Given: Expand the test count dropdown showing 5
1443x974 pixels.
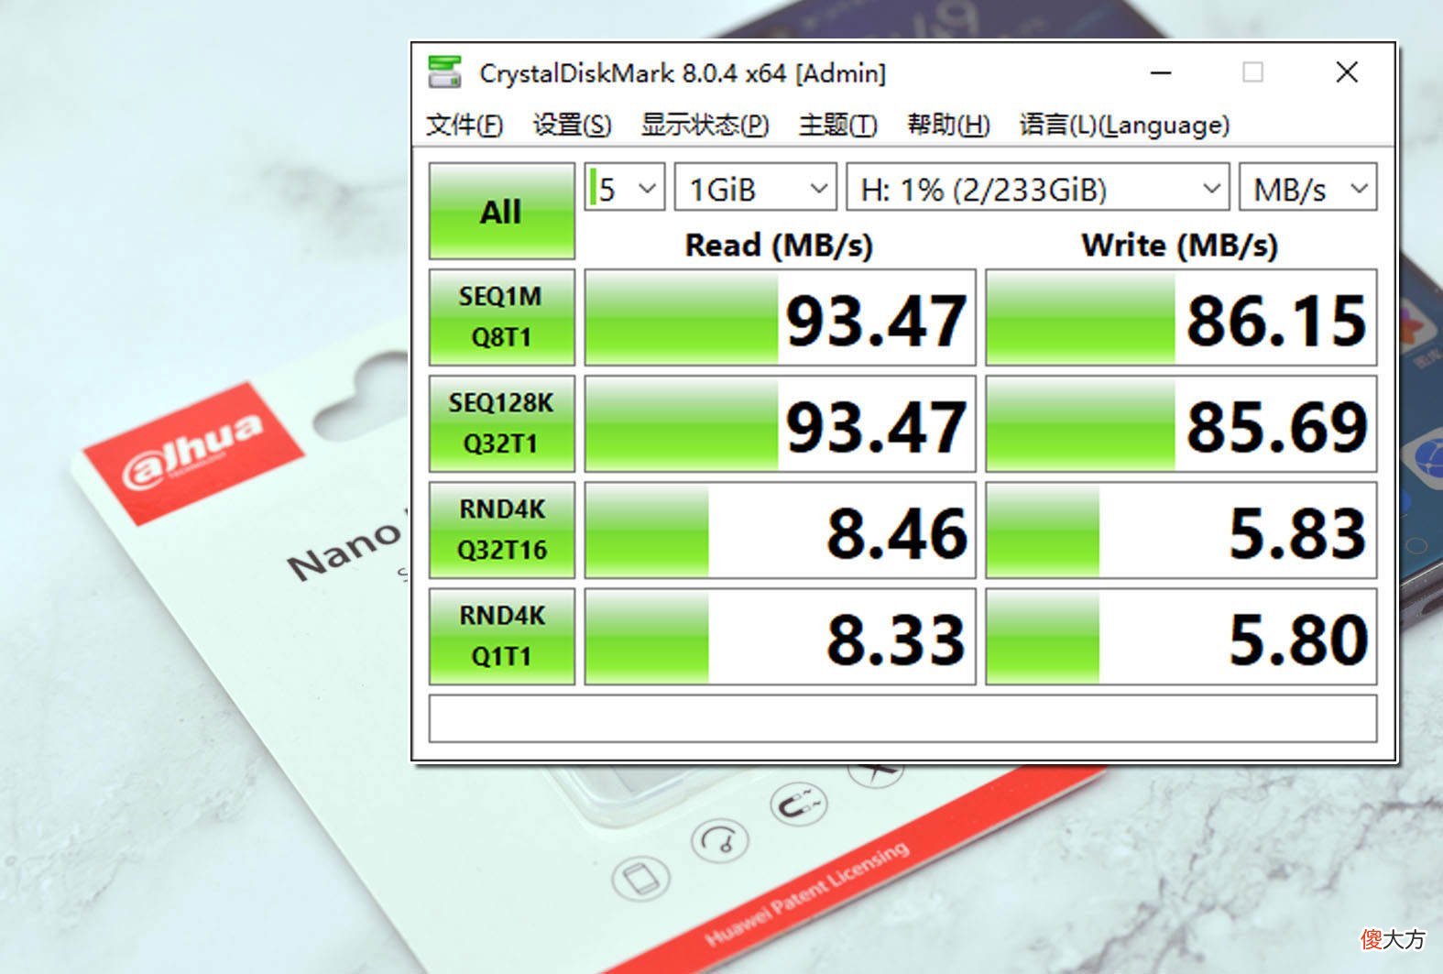Looking at the screenshot, I should pyautogui.click(x=625, y=188).
